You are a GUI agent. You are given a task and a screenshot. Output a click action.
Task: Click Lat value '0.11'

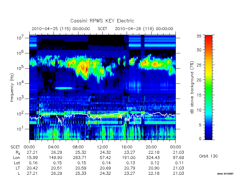pyautogui.click(x=180, y=163)
